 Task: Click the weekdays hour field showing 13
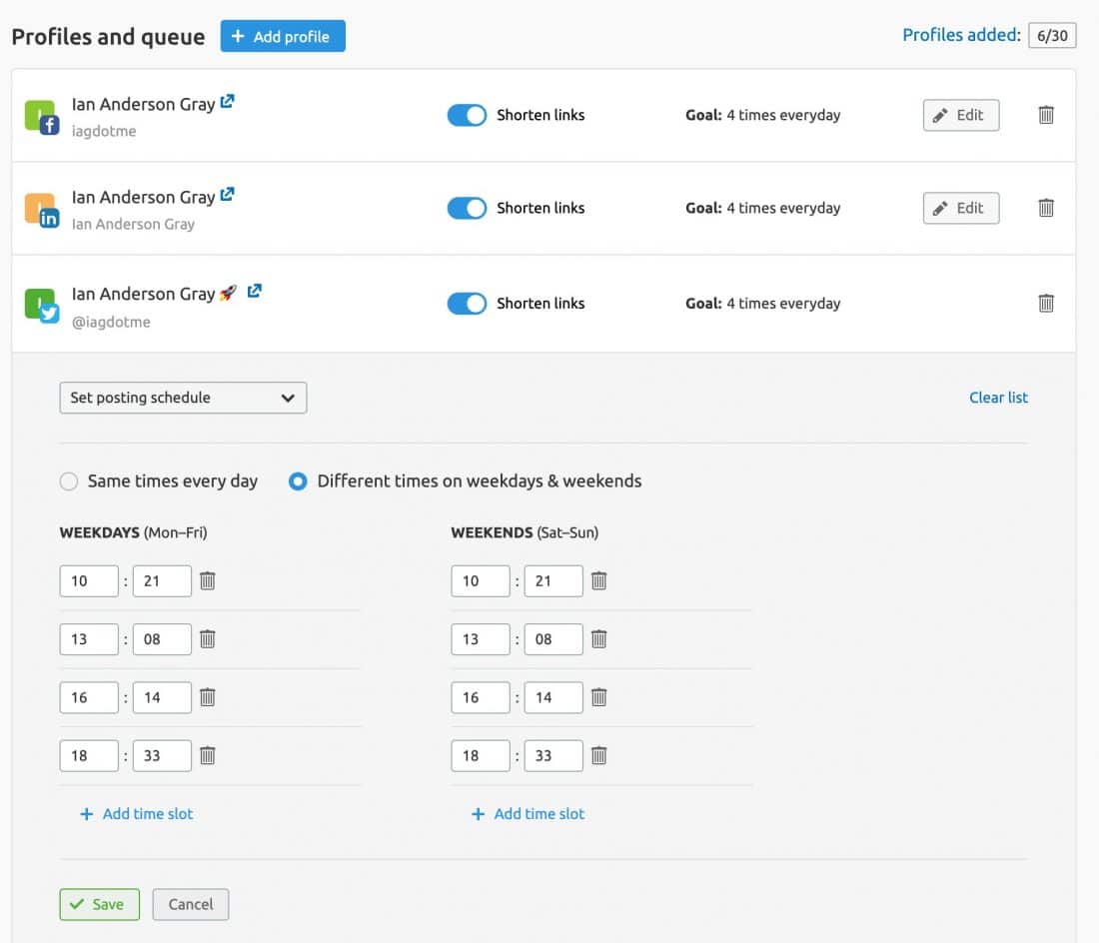(89, 639)
